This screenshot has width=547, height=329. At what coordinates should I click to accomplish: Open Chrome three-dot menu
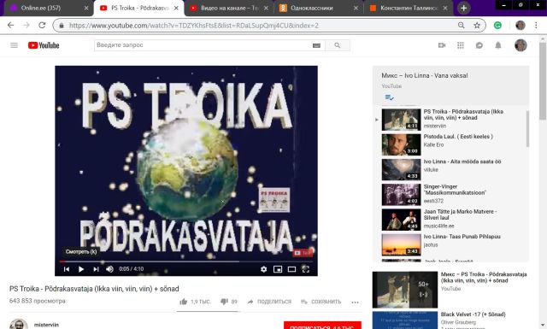(x=536, y=25)
